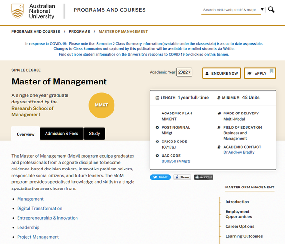Image resolution: width=285 pixels, height=244 pixels.
Task: Open the Dr Andrew Bradly contact link
Action: (x=238, y=152)
